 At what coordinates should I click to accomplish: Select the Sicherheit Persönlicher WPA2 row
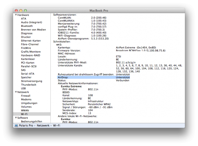(x=87, y=104)
